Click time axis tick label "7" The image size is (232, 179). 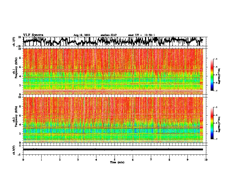coord(151,160)
